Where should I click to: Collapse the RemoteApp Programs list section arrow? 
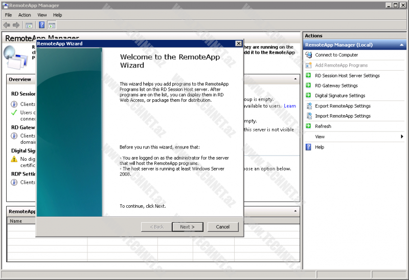pos(296,211)
